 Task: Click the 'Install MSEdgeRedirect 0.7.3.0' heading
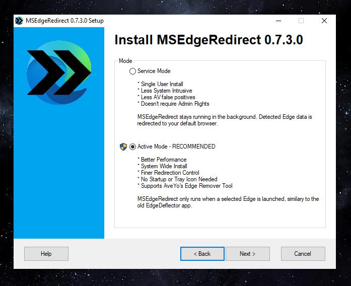coord(208,40)
